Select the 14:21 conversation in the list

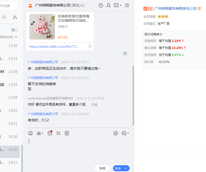coord(10,163)
